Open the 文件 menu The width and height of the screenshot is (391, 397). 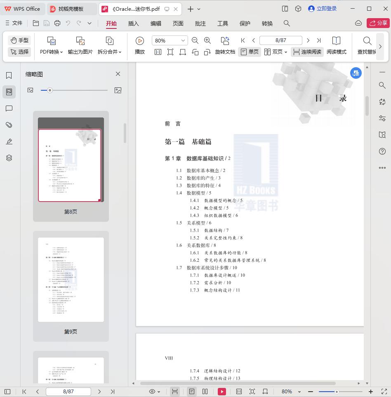click(14, 23)
